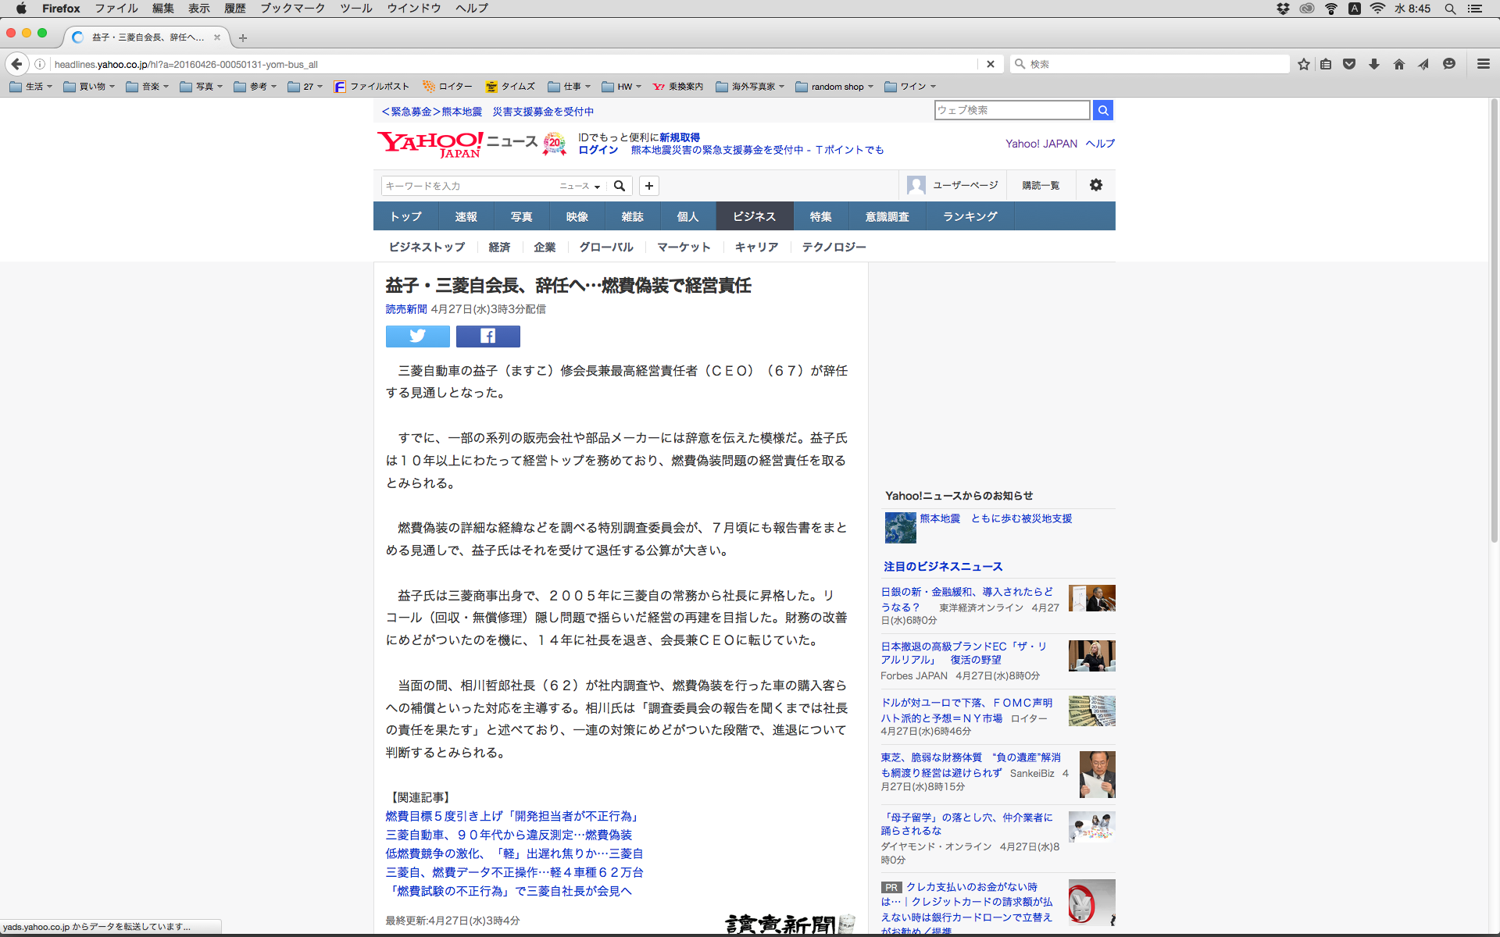Select the ランキング navigation tab

(970, 216)
